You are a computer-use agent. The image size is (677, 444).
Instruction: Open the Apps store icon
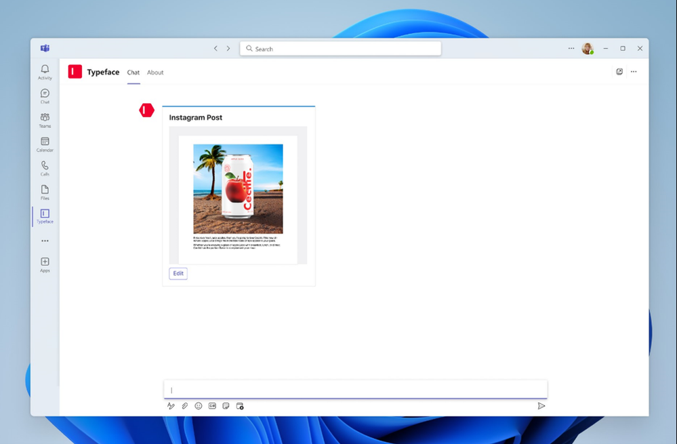pyautogui.click(x=45, y=265)
